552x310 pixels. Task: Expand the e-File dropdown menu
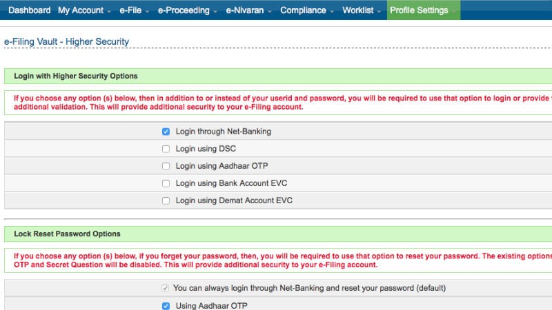134,10
